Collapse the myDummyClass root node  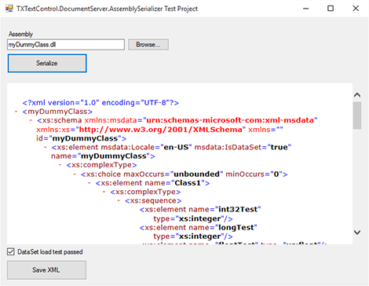point(16,112)
